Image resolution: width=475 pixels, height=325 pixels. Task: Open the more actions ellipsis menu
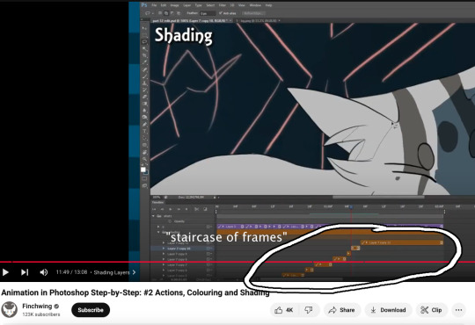458,310
